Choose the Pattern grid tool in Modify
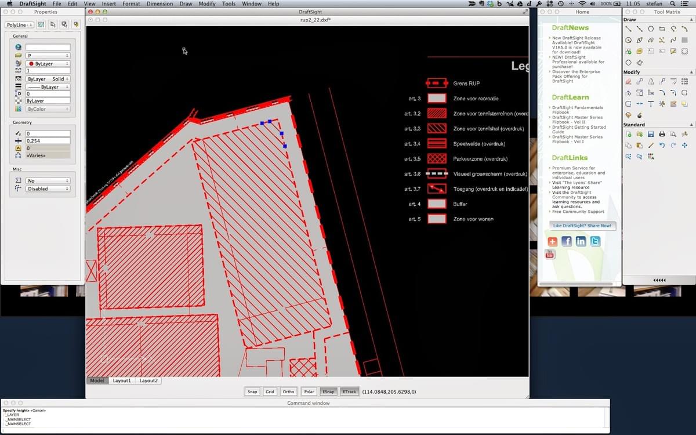The image size is (696, 435). 684,82
